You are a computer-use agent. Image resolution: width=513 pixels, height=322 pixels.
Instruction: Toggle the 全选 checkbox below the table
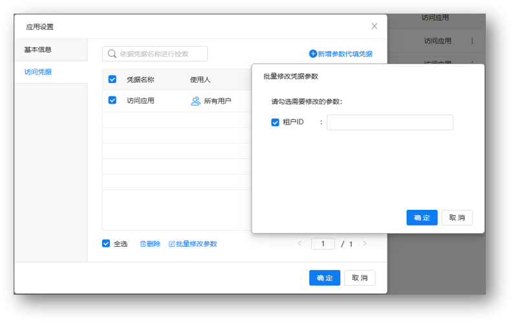(106, 244)
